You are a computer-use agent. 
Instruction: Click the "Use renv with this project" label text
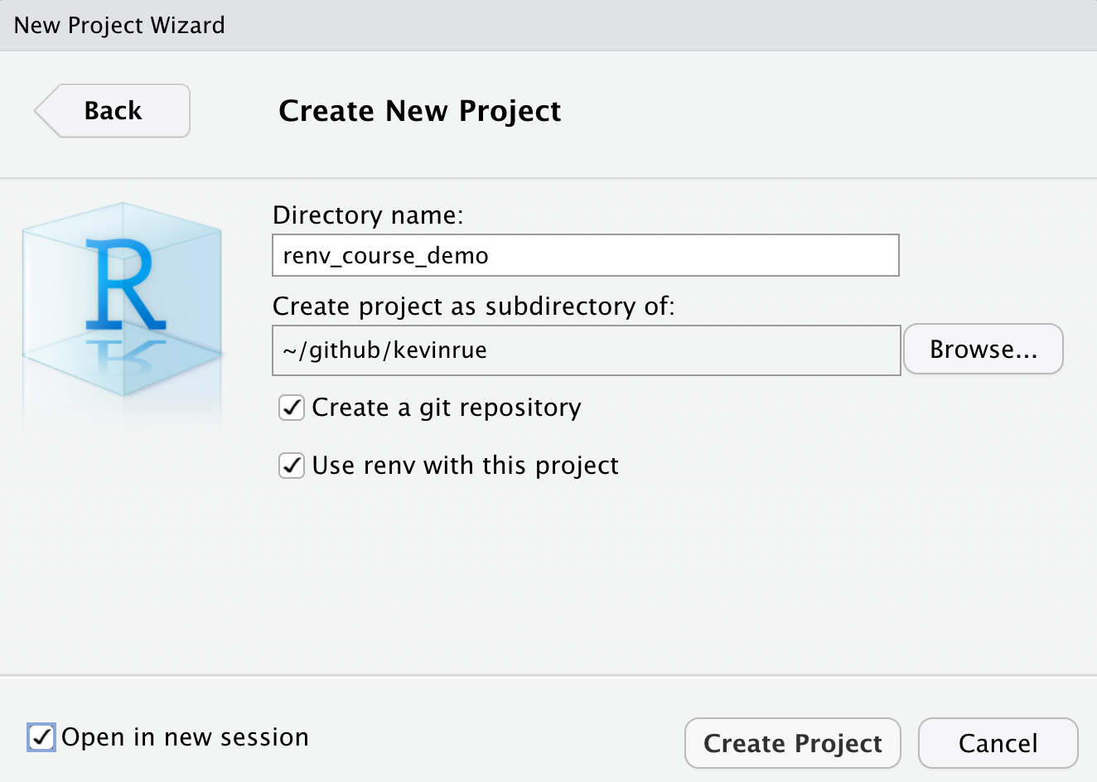(x=465, y=466)
